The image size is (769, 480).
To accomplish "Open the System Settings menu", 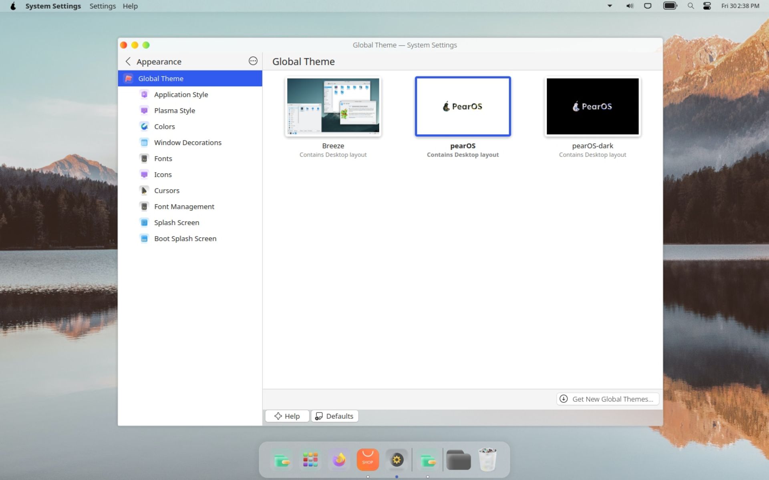I will tap(53, 6).
